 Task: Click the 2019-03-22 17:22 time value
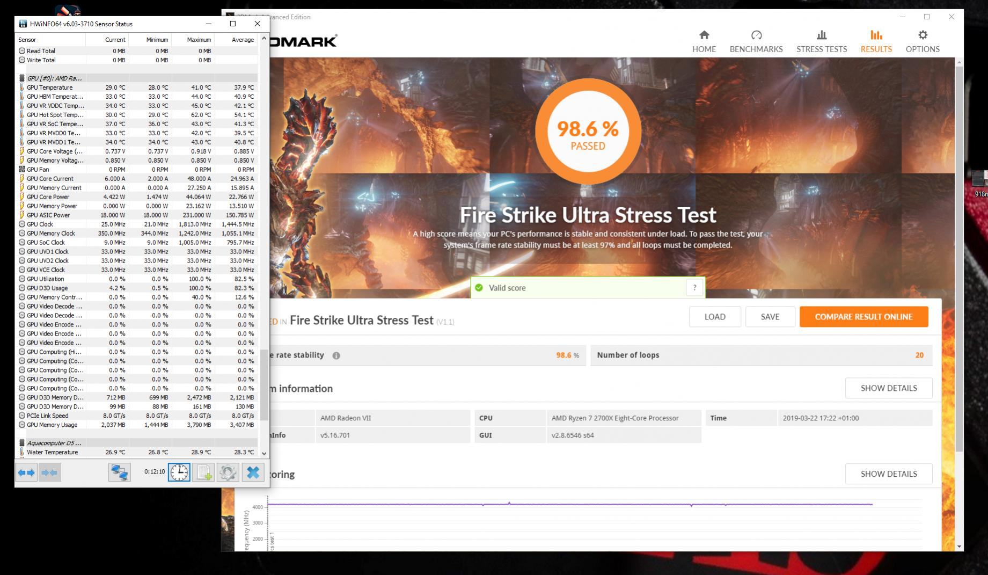(x=854, y=418)
